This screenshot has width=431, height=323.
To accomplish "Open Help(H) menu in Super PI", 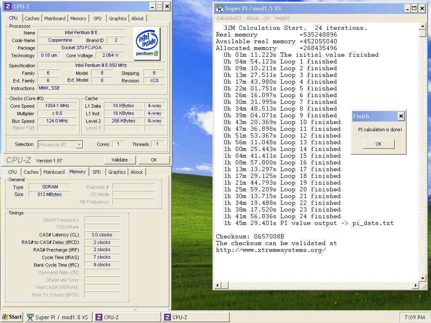I will point(282,18).
